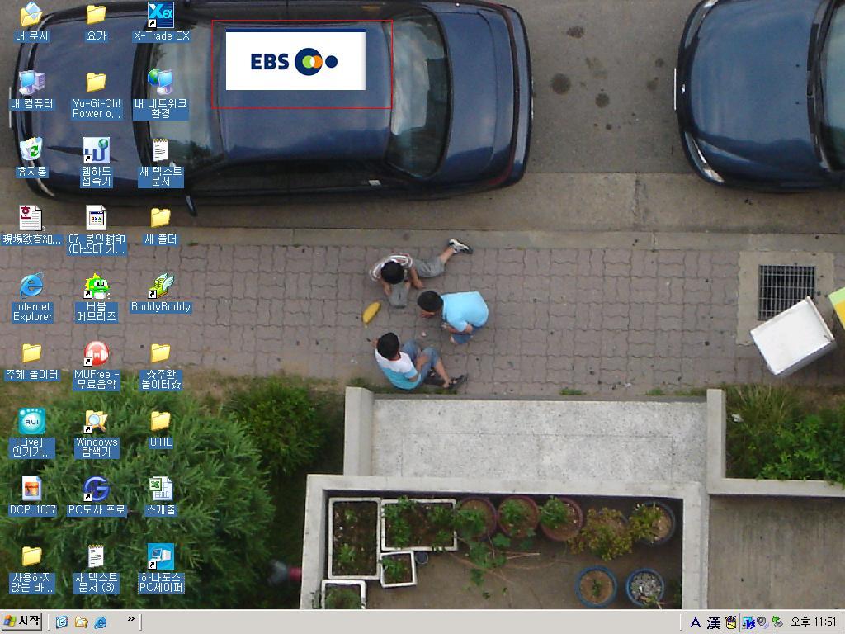Select the 07. 봉인封印 file icon
The width and height of the screenshot is (845, 634).
pyautogui.click(x=97, y=229)
